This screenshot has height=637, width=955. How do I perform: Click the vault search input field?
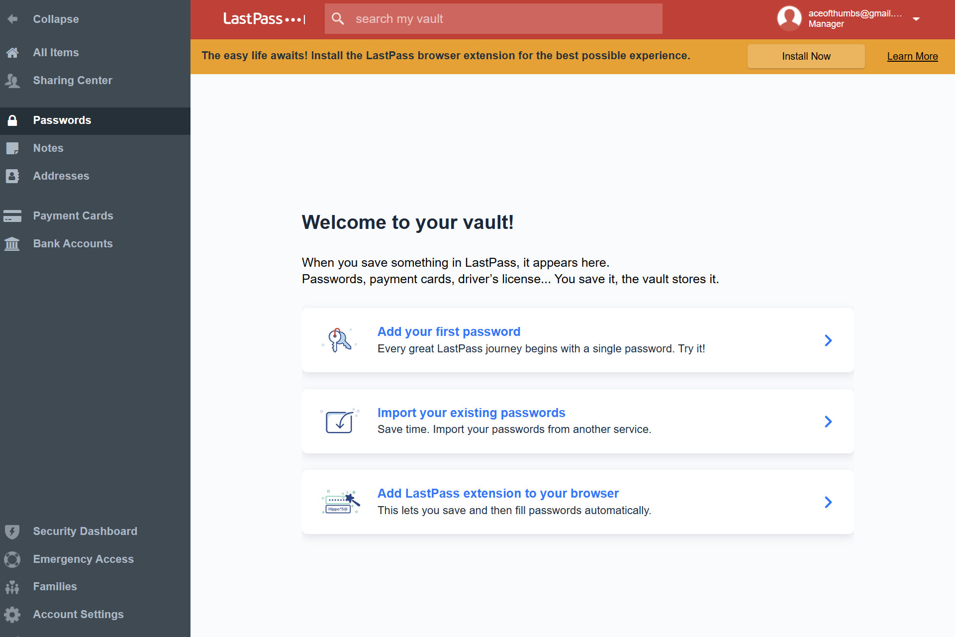point(494,19)
